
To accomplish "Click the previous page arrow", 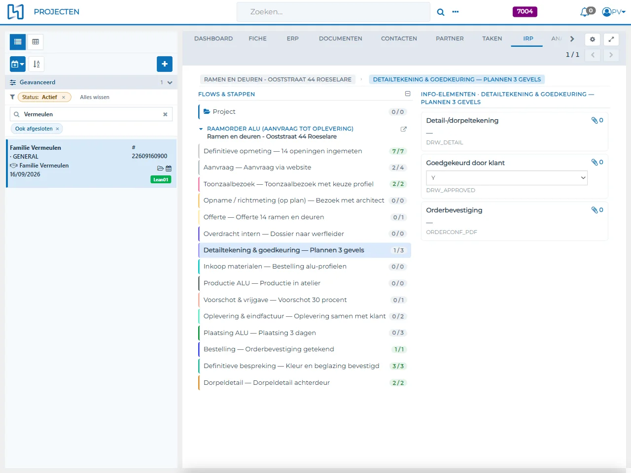I will click(593, 55).
